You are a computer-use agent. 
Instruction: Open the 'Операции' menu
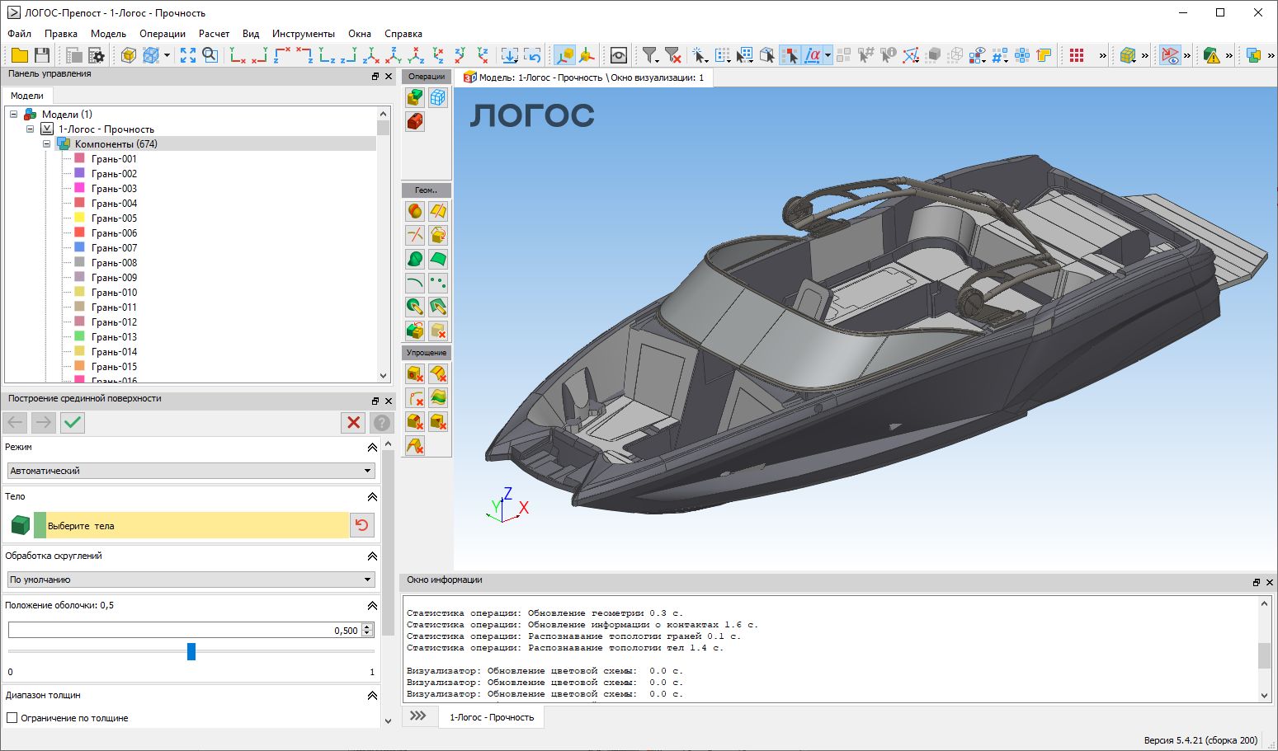coord(162,34)
